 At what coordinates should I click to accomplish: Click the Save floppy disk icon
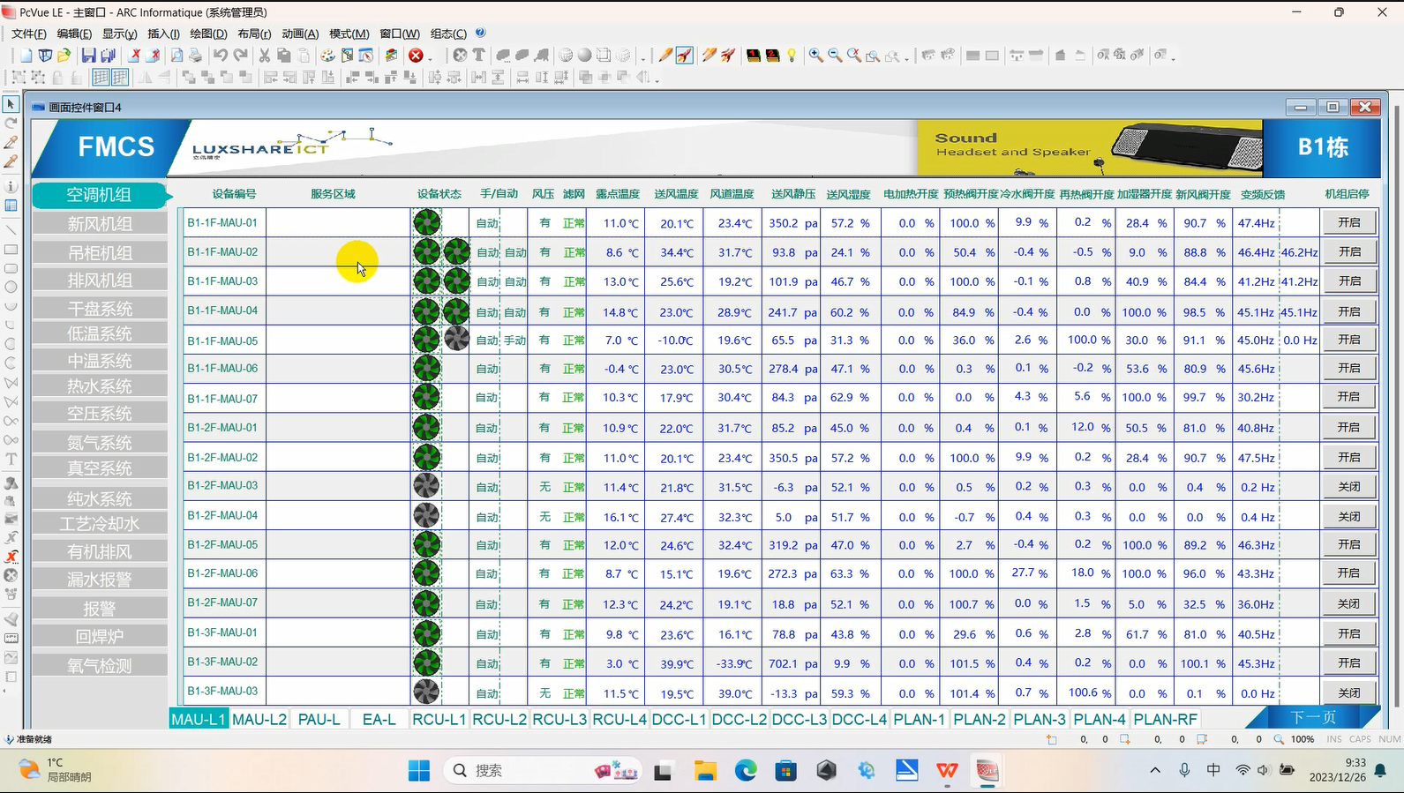click(88, 56)
